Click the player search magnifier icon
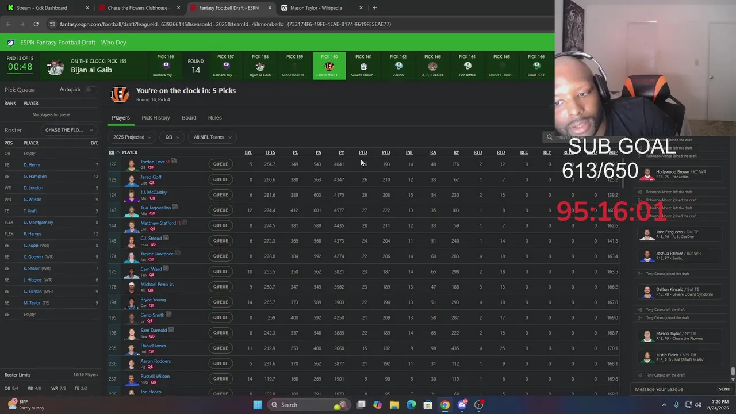The width and height of the screenshot is (736, 414). pyautogui.click(x=550, y=137)
